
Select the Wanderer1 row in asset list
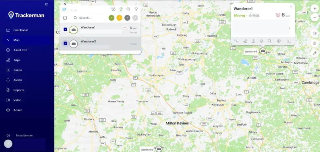click(100, 30)
